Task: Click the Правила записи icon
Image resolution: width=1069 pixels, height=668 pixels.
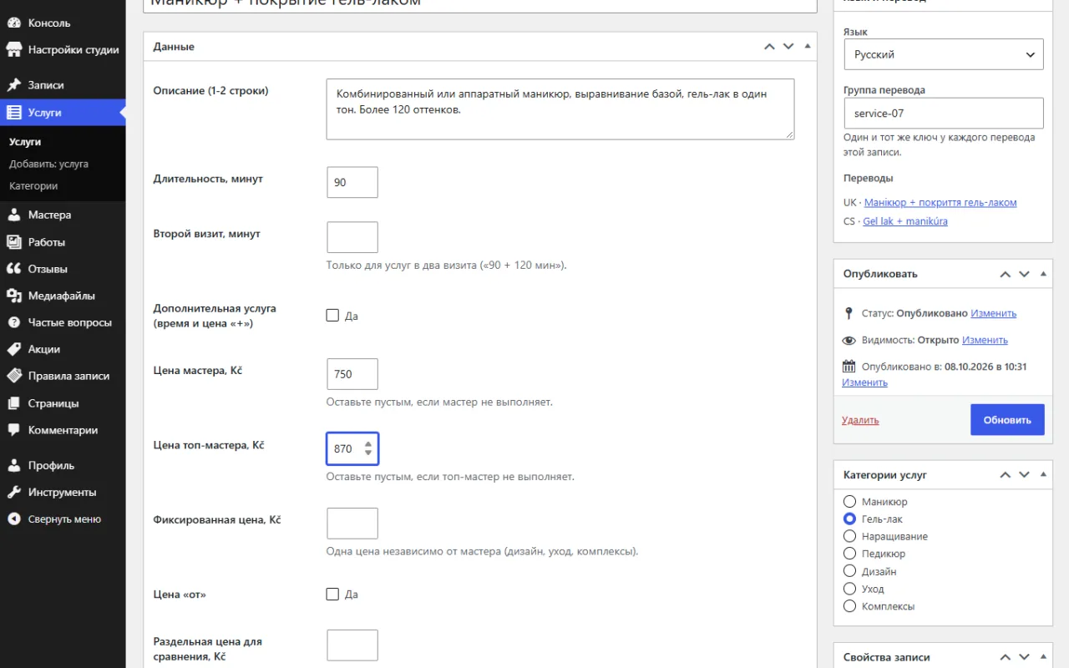Action: click(x=14, y=376)
